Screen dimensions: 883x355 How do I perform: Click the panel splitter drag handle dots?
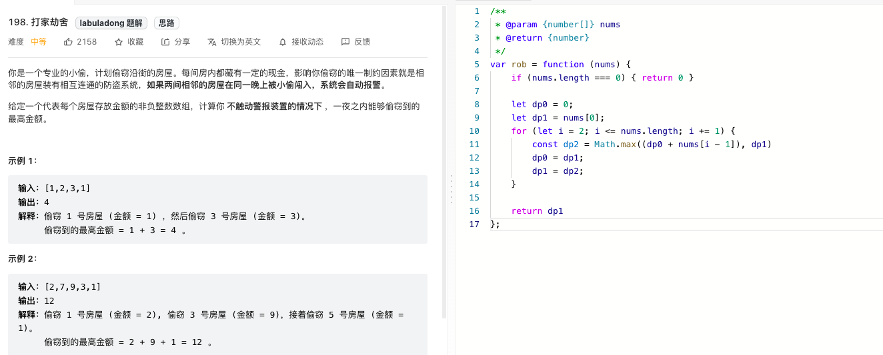click(452, 188)
